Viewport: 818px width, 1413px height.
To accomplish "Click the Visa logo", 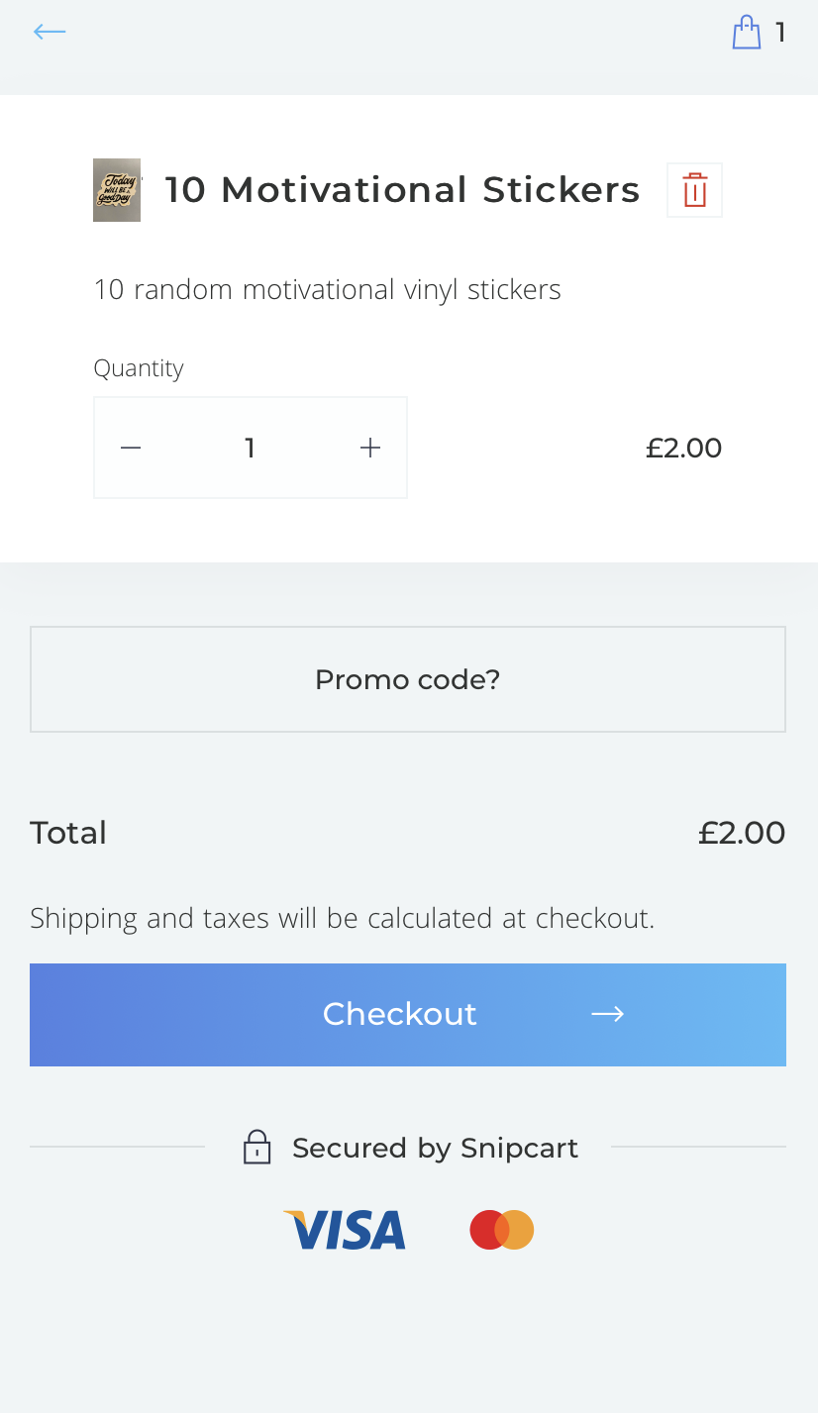I will (345, 1230).
